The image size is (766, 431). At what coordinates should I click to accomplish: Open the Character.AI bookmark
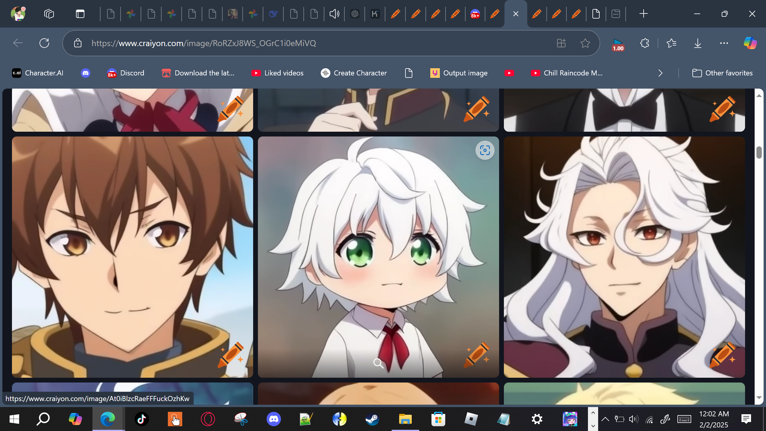pos(38,73)
